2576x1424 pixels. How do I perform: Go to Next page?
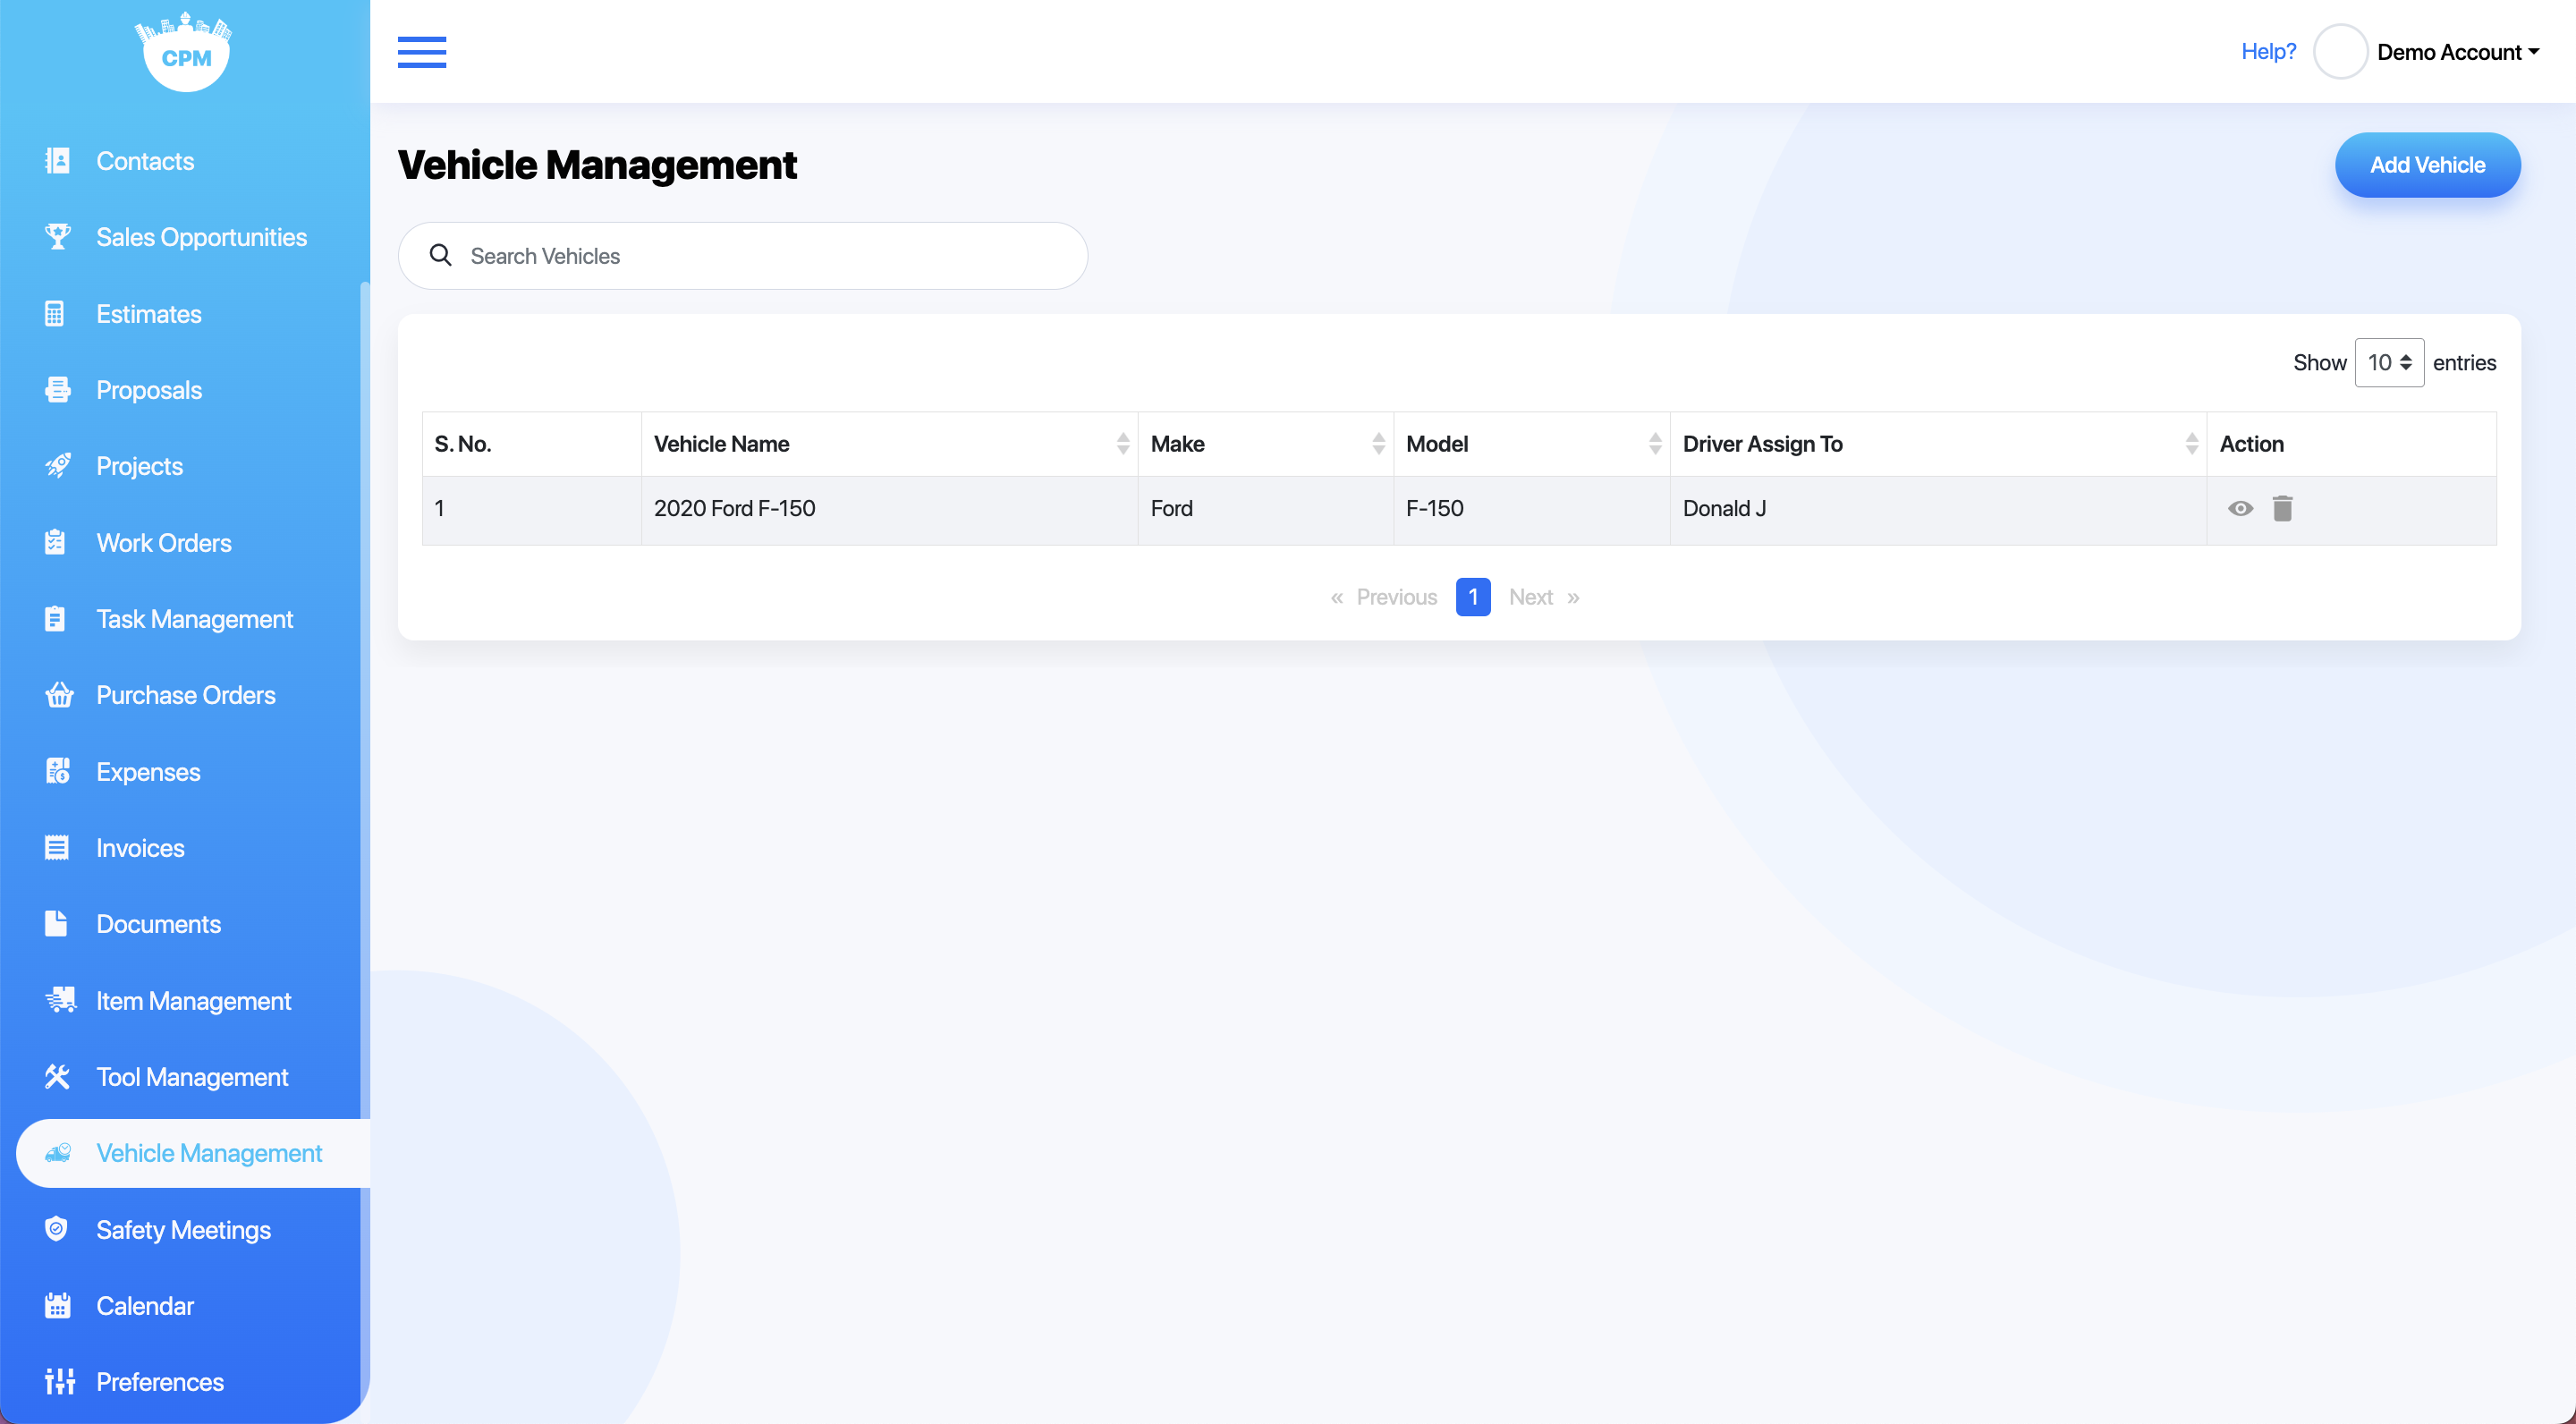click(x=1544, y=597)
